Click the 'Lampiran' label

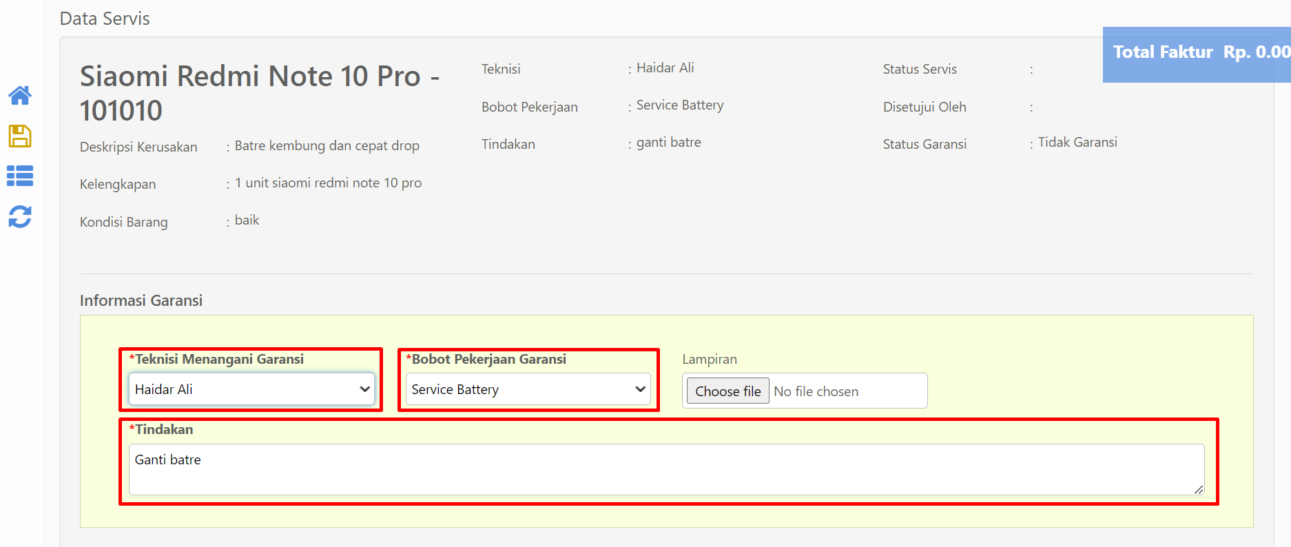pyautogui.click(x=710, y=359)
